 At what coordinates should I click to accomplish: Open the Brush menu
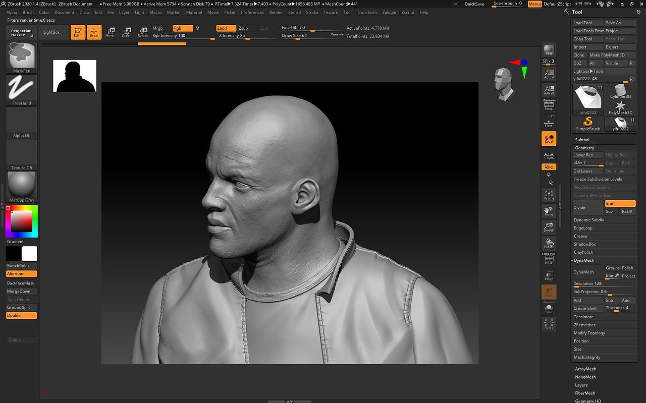pyautogui.click(x=28, y=12)
